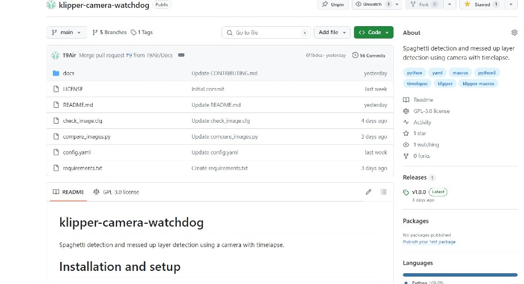
Task: Open the green Code dropdown
Action: coord(373,32)
